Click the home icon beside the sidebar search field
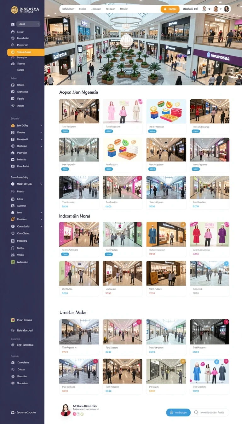Screen dimensions: 242x424 [13, 24]
